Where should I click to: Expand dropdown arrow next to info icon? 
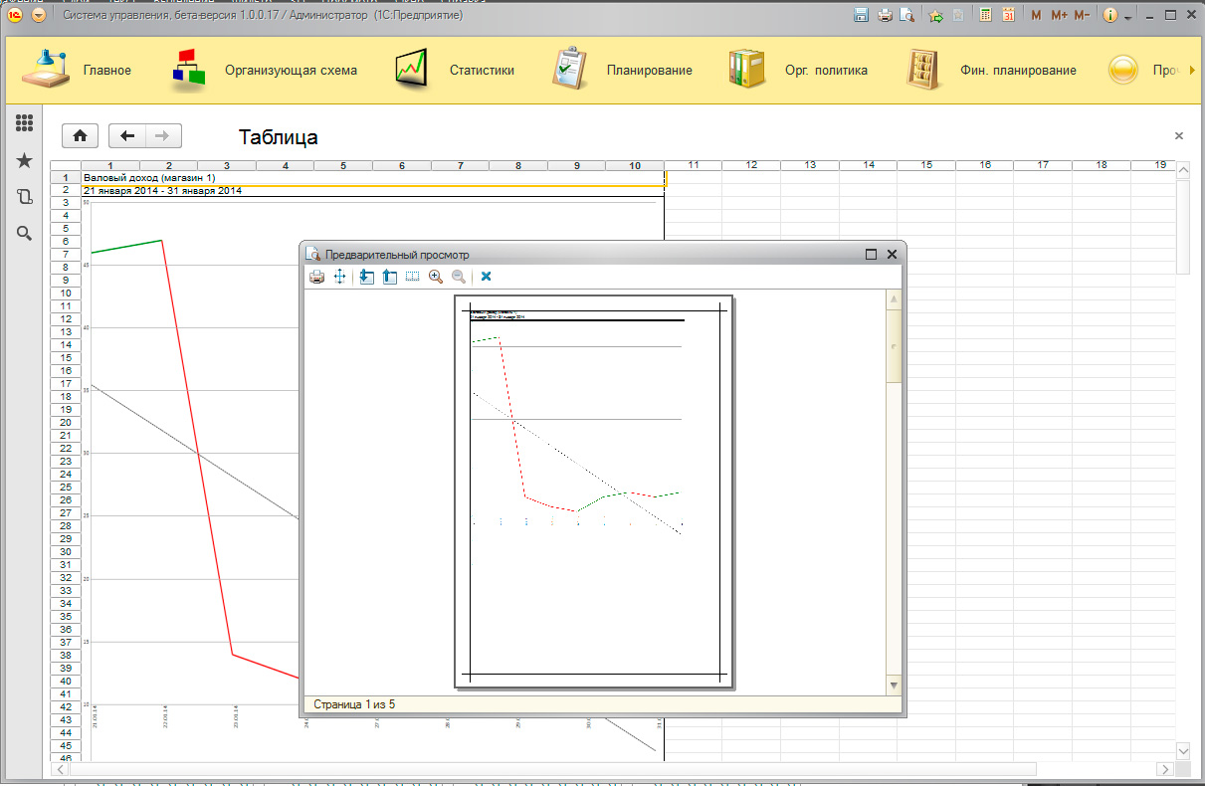coord(1127,18)
